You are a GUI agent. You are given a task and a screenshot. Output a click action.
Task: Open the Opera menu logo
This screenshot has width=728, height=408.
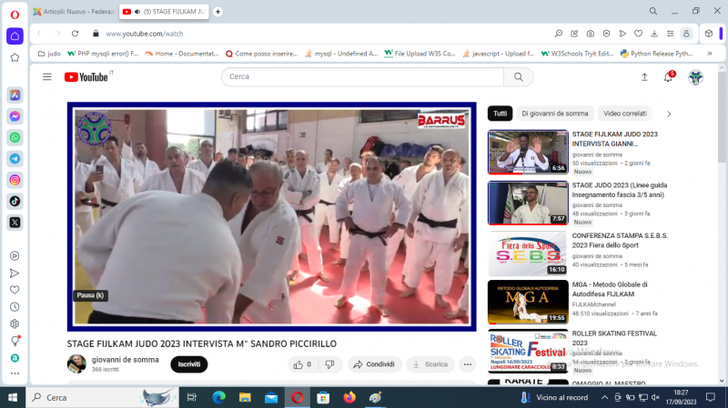coord(15,15)
